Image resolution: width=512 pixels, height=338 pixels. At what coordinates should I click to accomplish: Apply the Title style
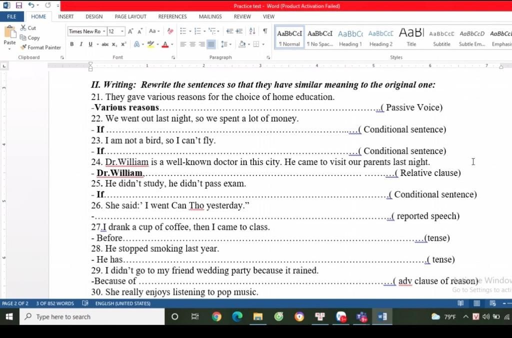(411, 37)
